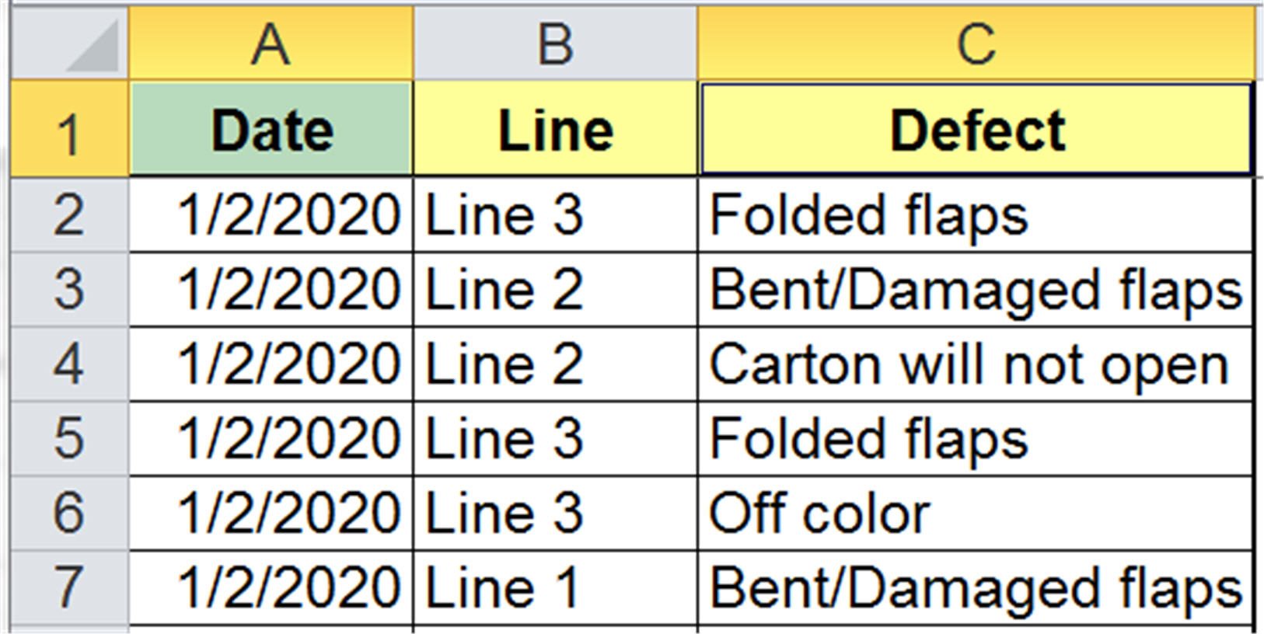Select the cell containing Folded flaps
The height and width of the screenshot is (634, 1264).
(x=979, y=215)
